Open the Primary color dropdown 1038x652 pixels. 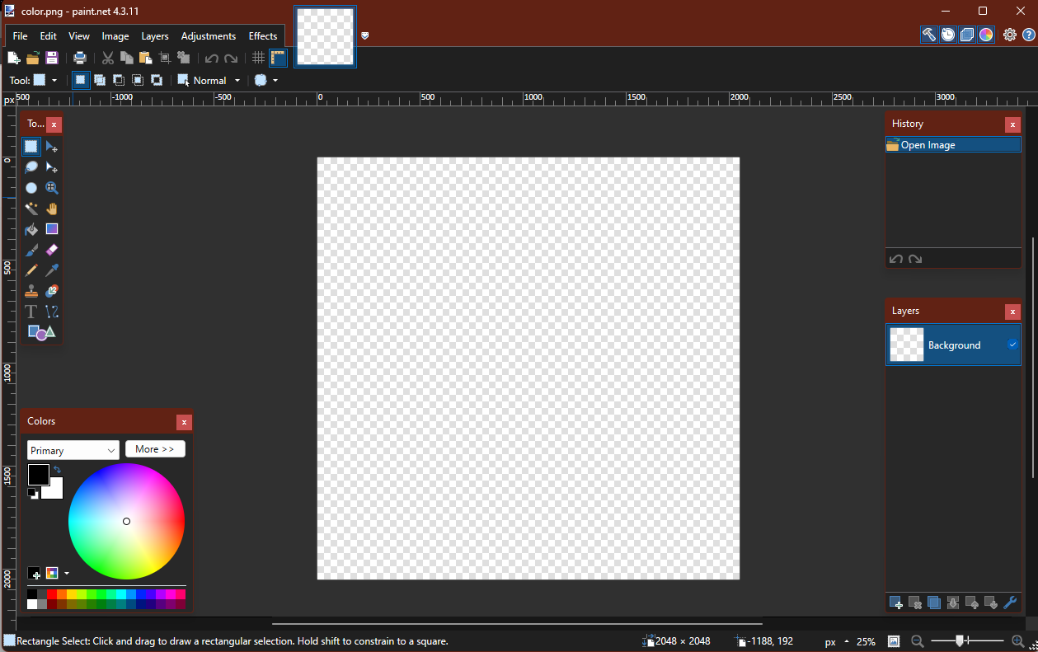pyautogui.click(x=73, y=450)
